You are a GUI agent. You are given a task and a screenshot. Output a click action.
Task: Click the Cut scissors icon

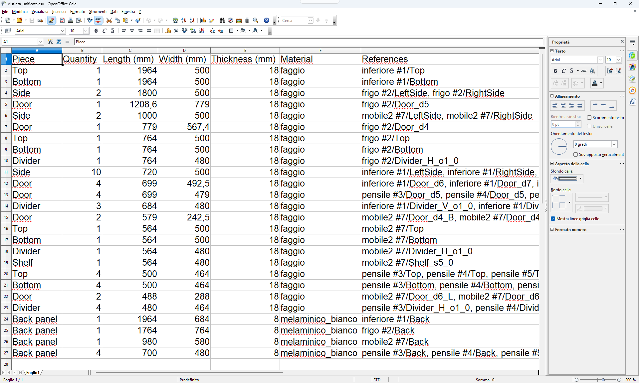coord(109,21)
